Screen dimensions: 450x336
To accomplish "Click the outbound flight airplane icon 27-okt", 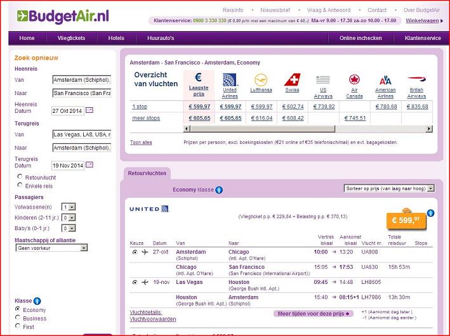I will point(145,252).
